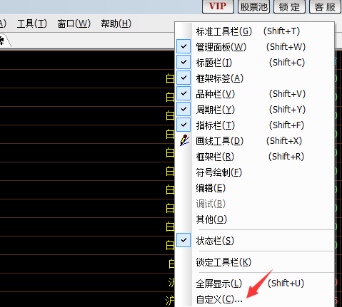
Task: Open the 帮助(H) menu
Action: tap(116, 24)
